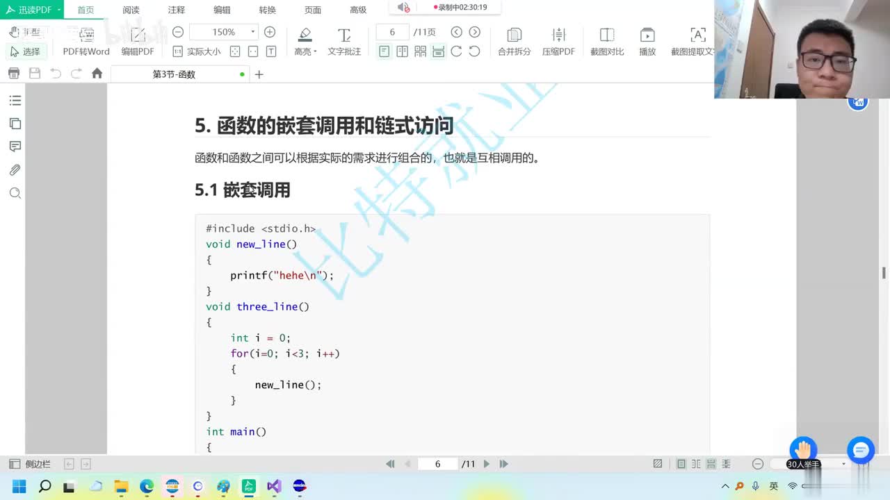Open the 压缩PDF compression tool

(x=558, y=42)
